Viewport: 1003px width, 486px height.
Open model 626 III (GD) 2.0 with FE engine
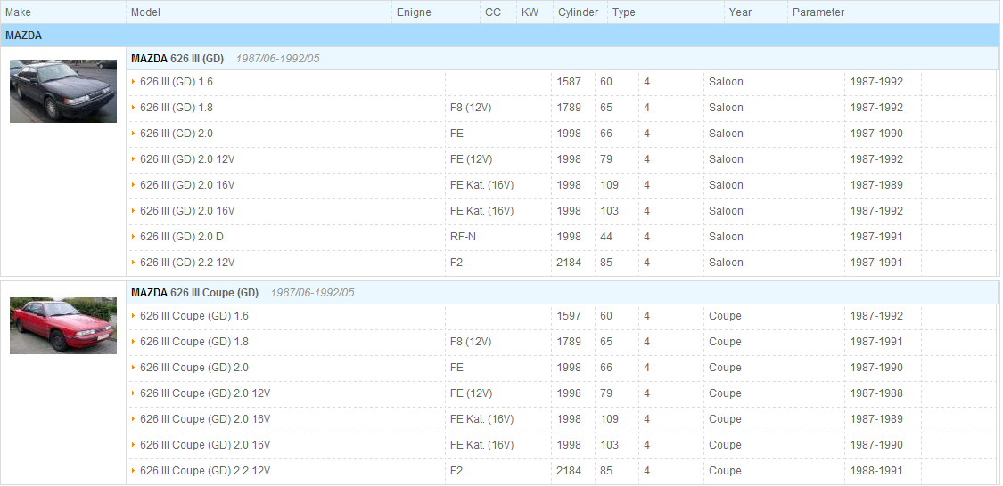point(177,134)
